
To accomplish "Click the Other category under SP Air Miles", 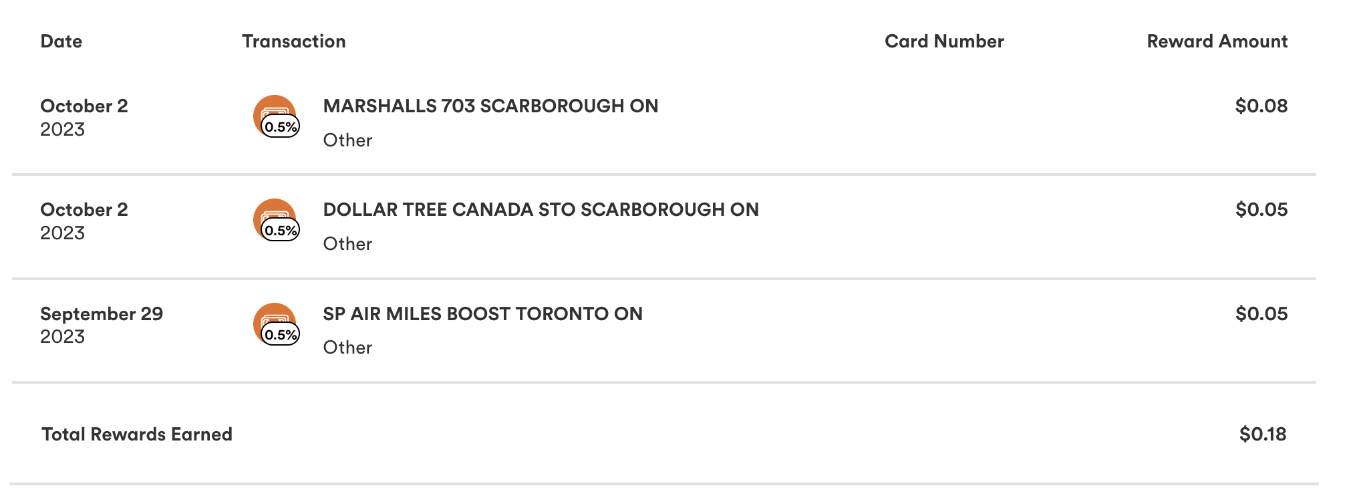I will coord(347,348).
